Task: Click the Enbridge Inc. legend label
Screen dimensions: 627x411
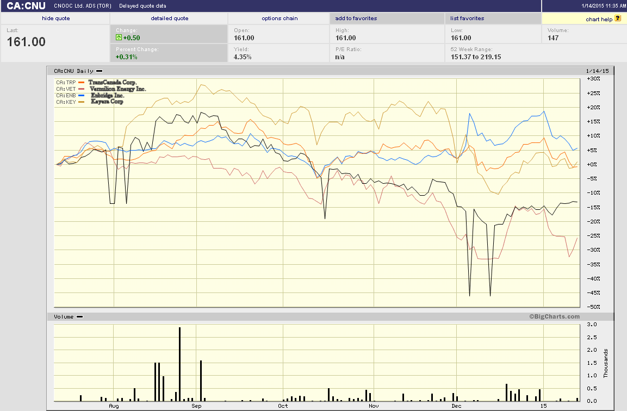Action: point(108,96)
